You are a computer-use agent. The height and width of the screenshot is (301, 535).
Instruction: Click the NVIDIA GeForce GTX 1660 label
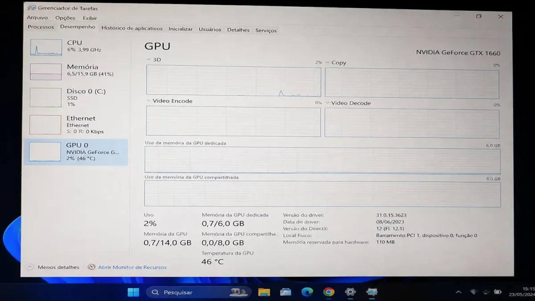(458, 53)
